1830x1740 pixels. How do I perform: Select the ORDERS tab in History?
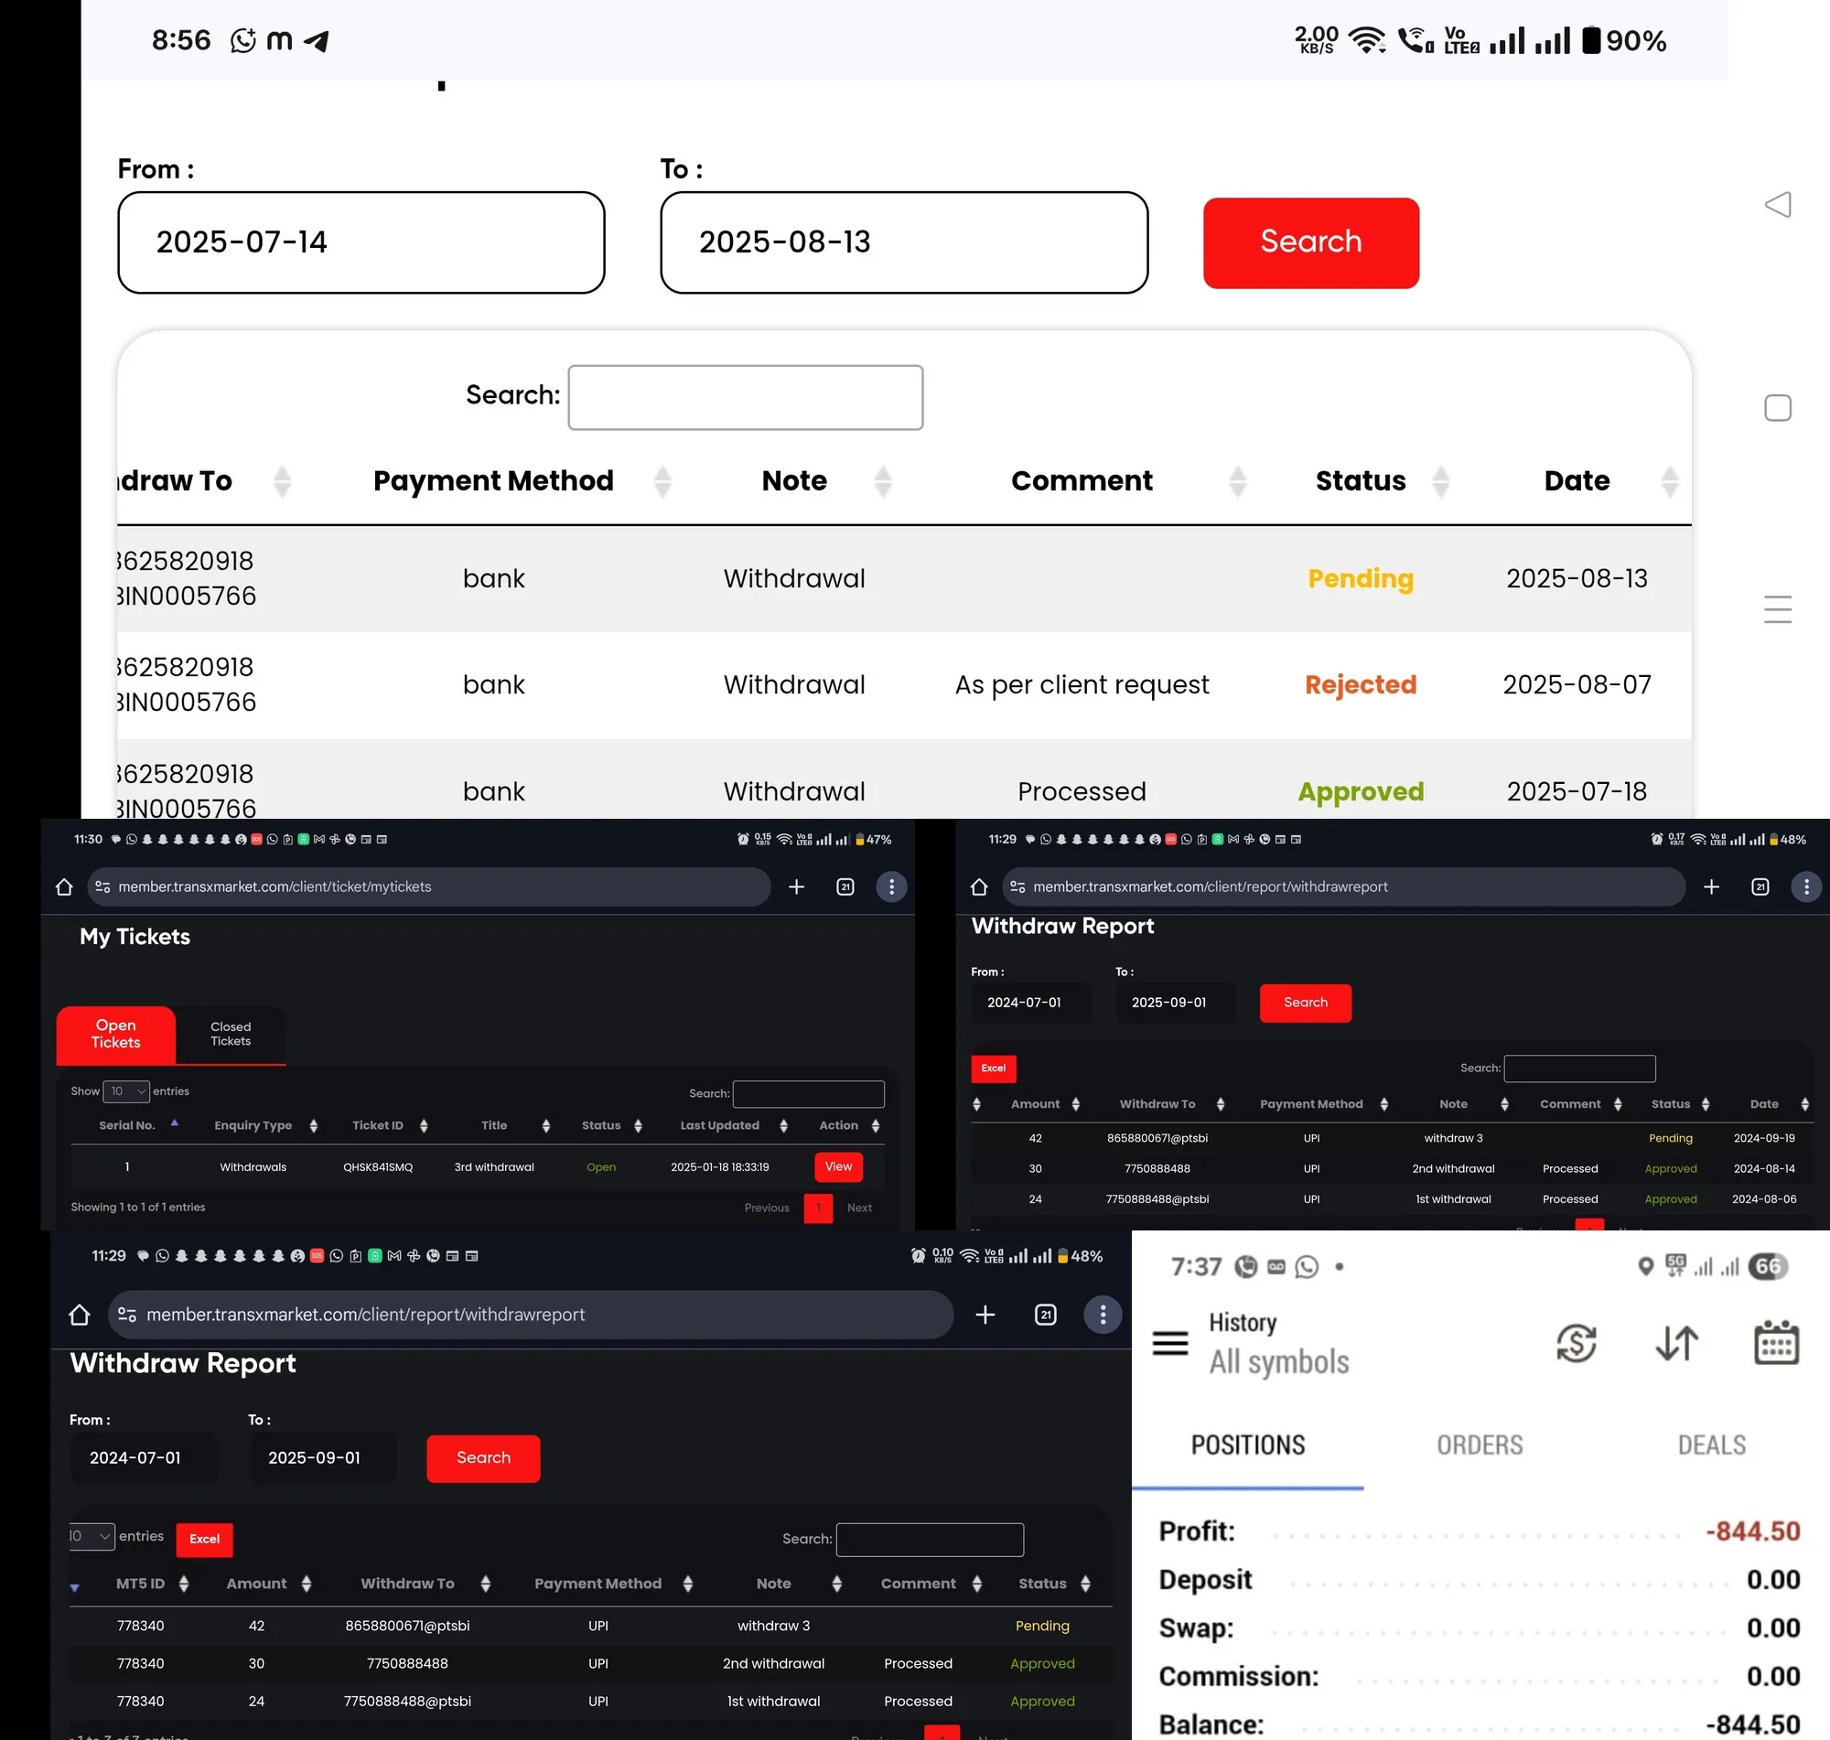point(1480,1445)
